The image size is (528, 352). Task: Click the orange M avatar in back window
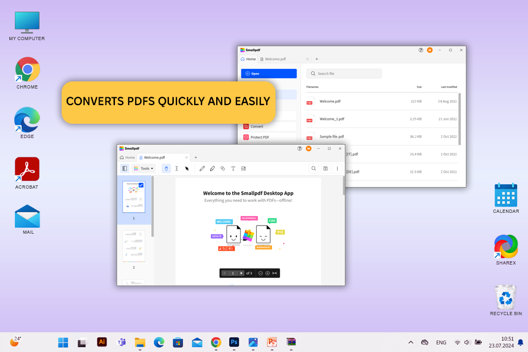[430, 50]
